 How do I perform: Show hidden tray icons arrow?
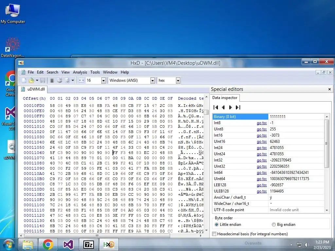pyautogui.click(x=291, y=245)
